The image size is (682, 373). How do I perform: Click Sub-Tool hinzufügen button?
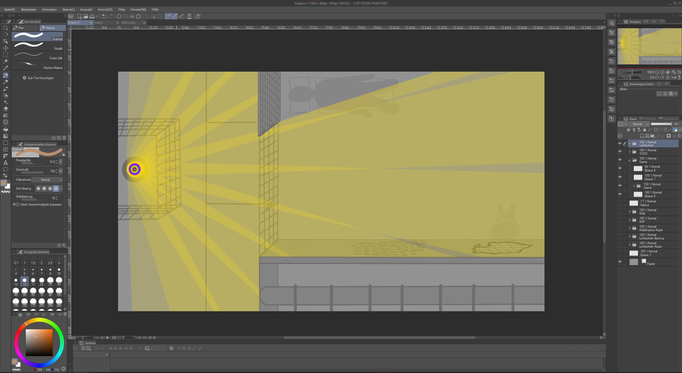click(38, 78)
